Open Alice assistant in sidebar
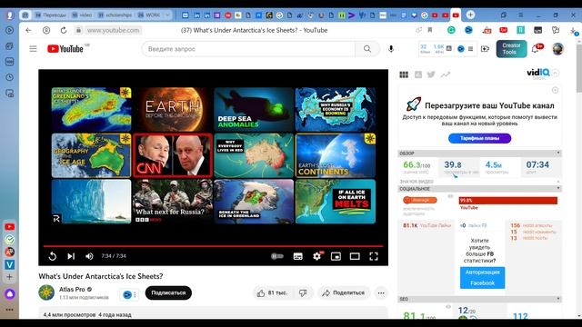 10,294
